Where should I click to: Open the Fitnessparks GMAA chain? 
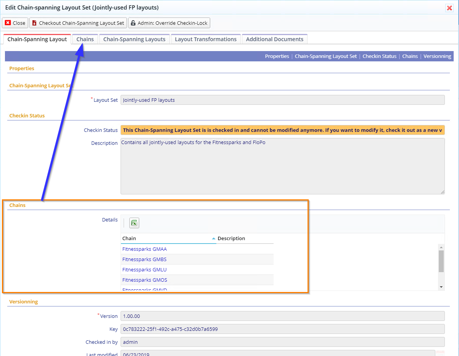pyautogui.click(x=144, y=249)
